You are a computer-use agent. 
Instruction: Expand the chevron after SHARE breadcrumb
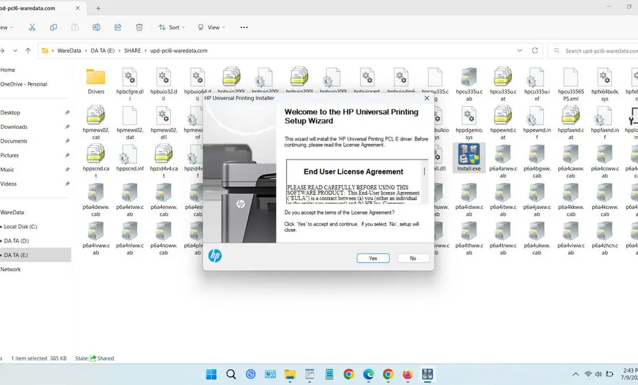click(x=145, y=51)
